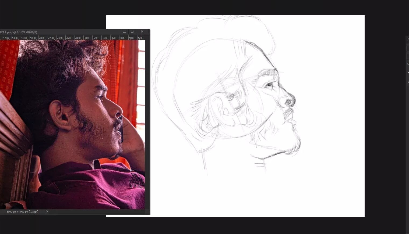Toggle the 0211.png window to full size
This screenshot has height=234, width=409.
click(x=132, y=31)
